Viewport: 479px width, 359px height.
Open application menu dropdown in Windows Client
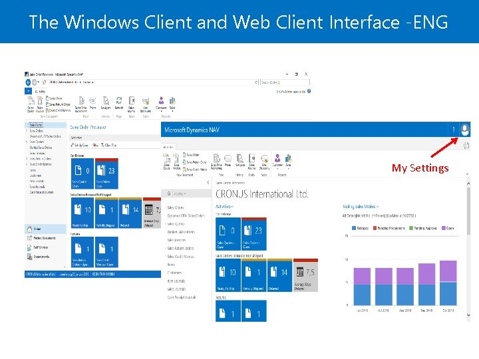28,91
